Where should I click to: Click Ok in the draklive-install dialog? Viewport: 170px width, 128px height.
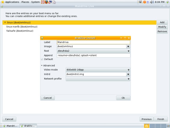[x=123, y=98]
